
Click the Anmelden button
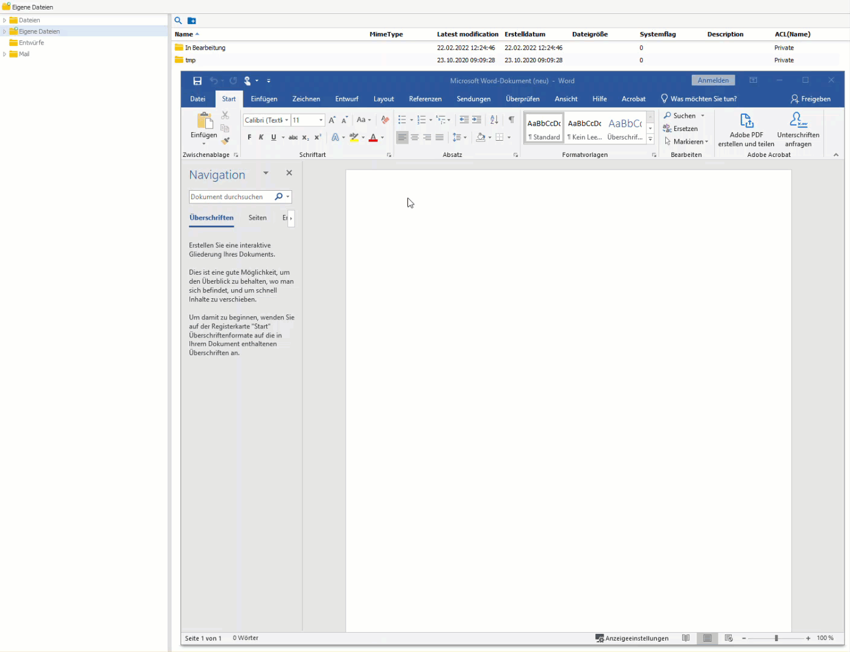(713, 80)
